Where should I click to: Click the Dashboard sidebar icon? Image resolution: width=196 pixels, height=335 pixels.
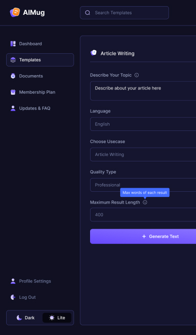pyautogui.click(x=13, y=44)
